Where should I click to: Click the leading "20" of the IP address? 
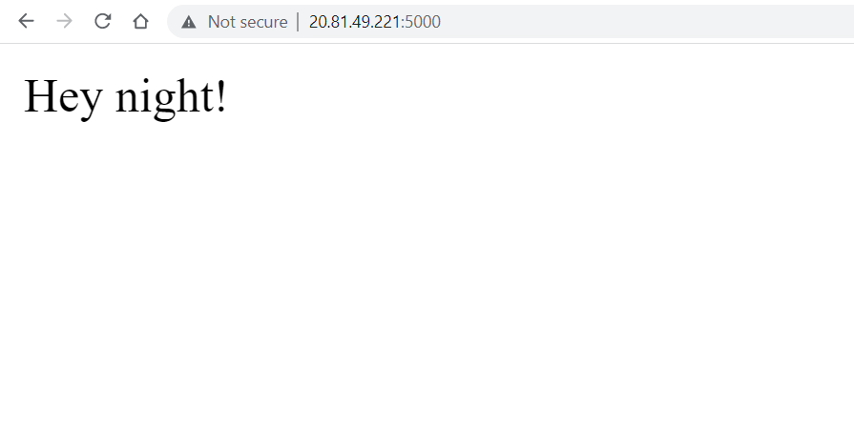317,22
